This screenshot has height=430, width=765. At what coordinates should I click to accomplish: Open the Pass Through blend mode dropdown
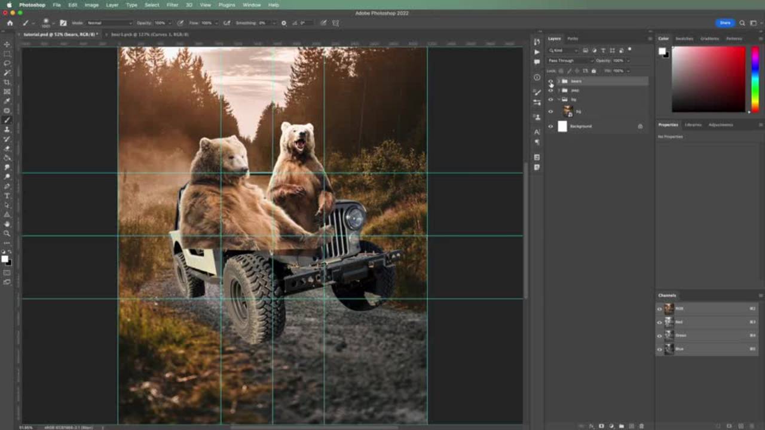point(570,60)
